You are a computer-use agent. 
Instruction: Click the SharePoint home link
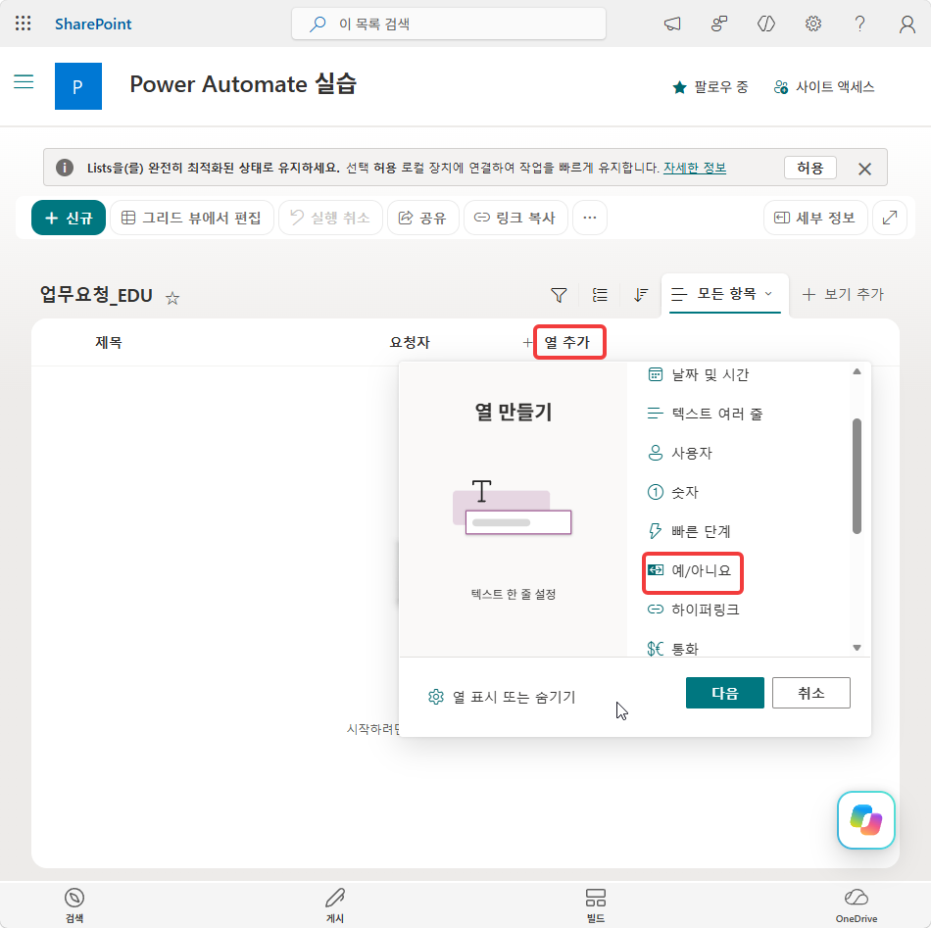(93, 24)
